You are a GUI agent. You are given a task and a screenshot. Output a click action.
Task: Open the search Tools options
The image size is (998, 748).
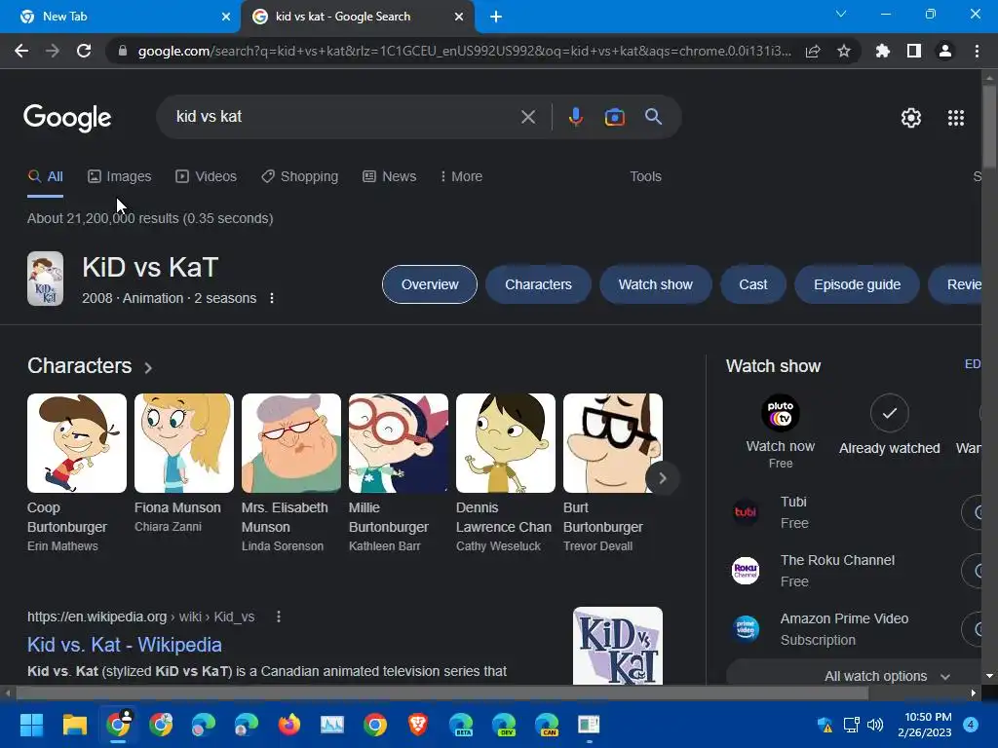click(x=645, y=176)
